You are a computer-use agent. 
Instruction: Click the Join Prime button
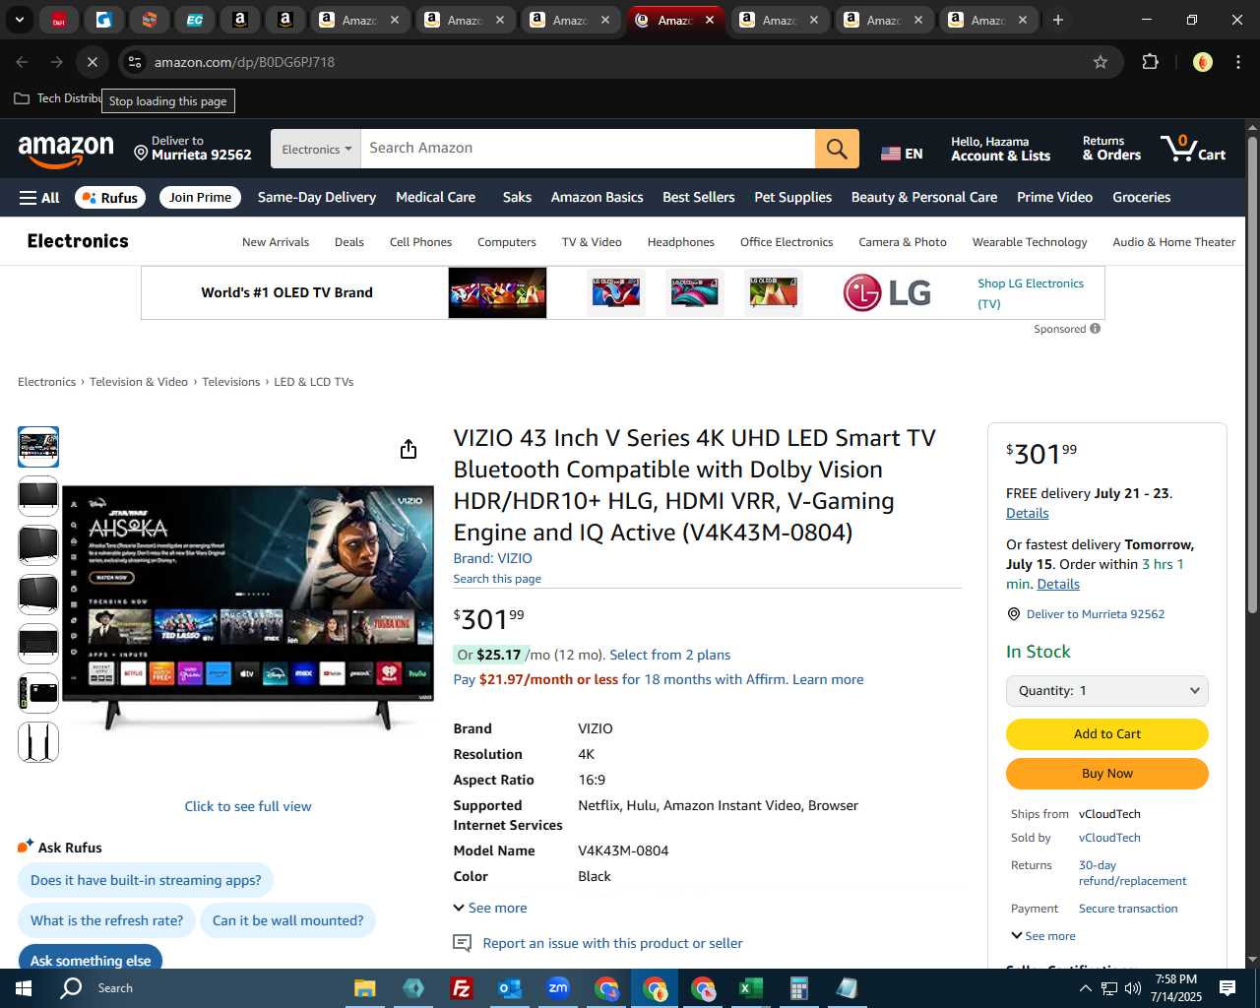point(200,197)
